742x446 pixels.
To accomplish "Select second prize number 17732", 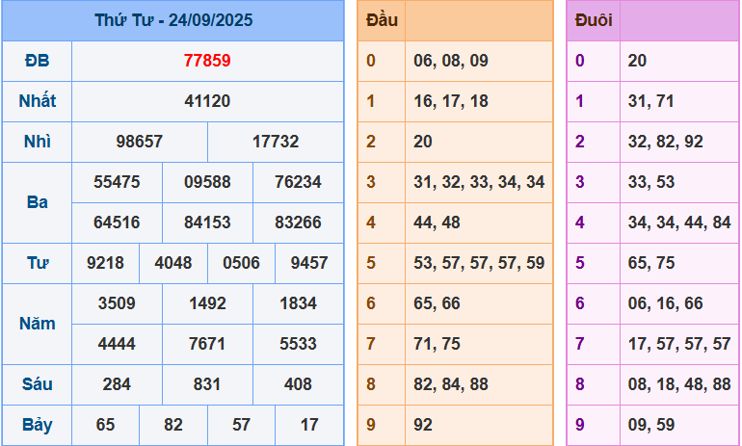I will click(x=276, y=142).
